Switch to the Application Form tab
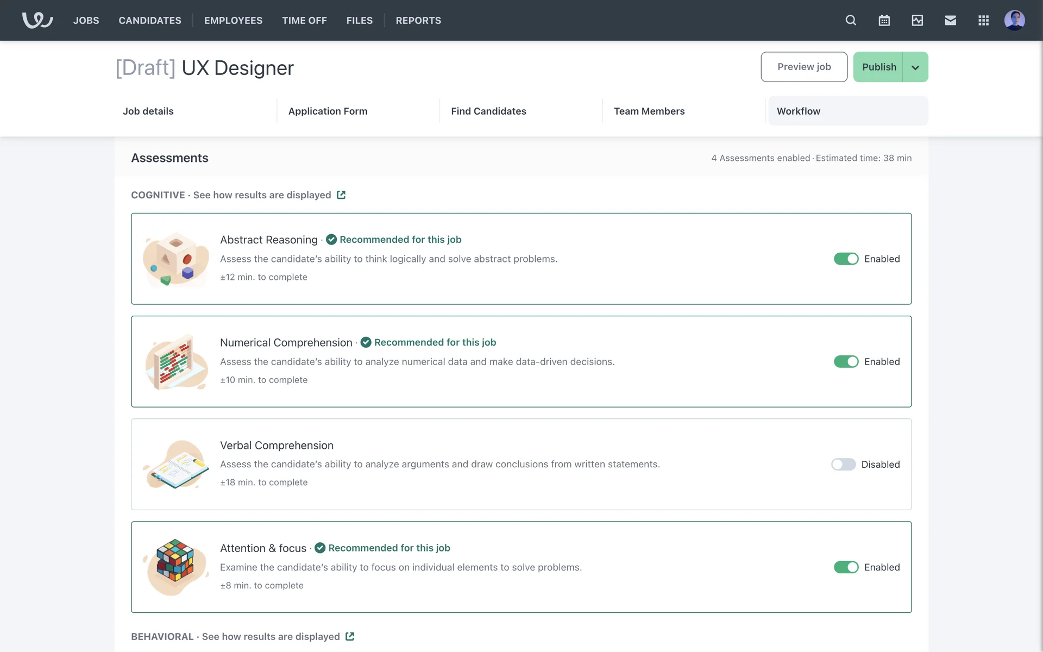 tap(328, 111)
